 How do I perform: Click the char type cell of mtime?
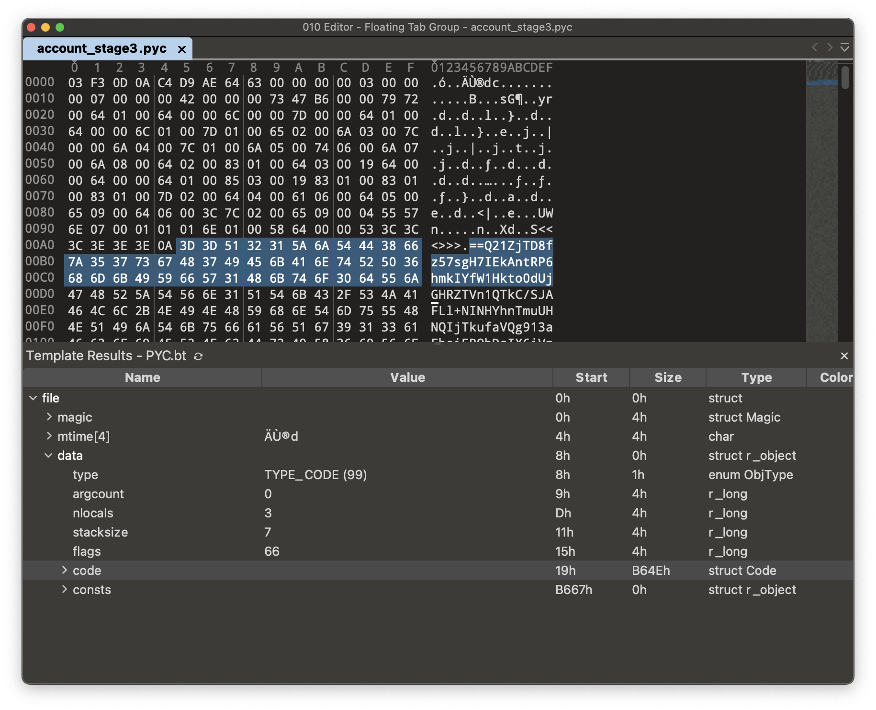click(x=721, y=436)
